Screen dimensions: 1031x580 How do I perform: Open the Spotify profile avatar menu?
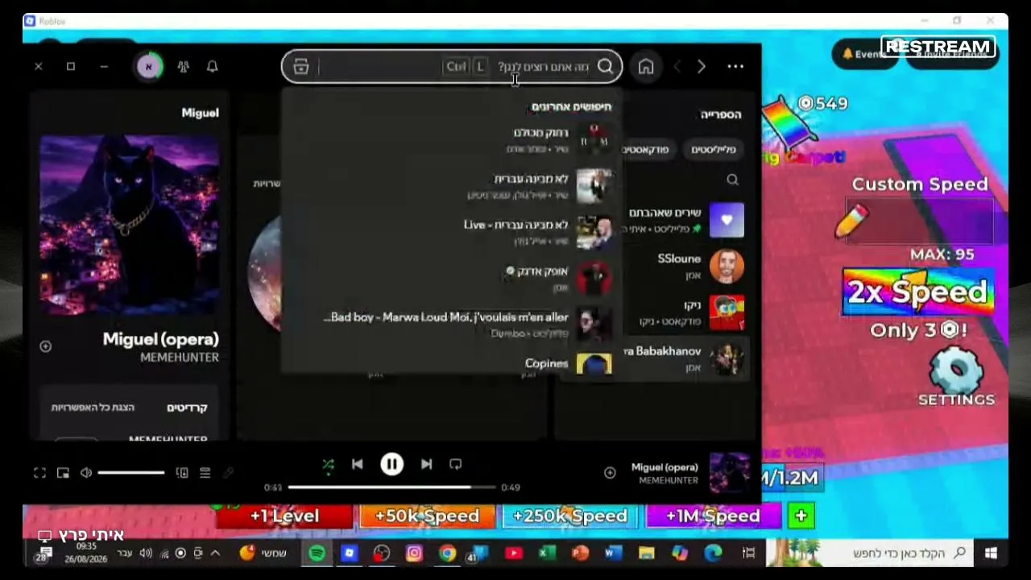click(149, 67)
